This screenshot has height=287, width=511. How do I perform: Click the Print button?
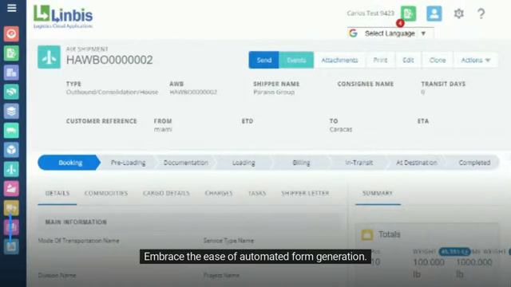[x=380, y=61]
